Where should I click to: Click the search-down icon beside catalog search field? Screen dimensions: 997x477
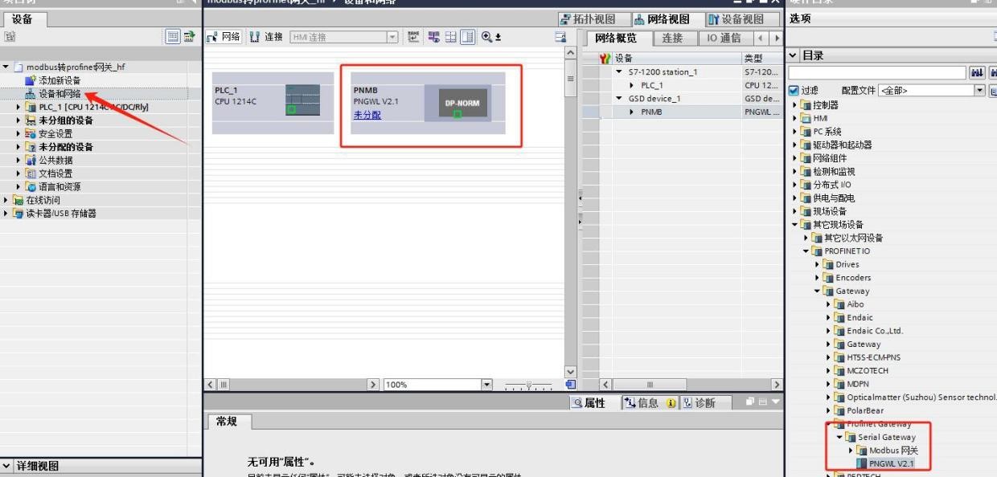(x=976, y=73)
